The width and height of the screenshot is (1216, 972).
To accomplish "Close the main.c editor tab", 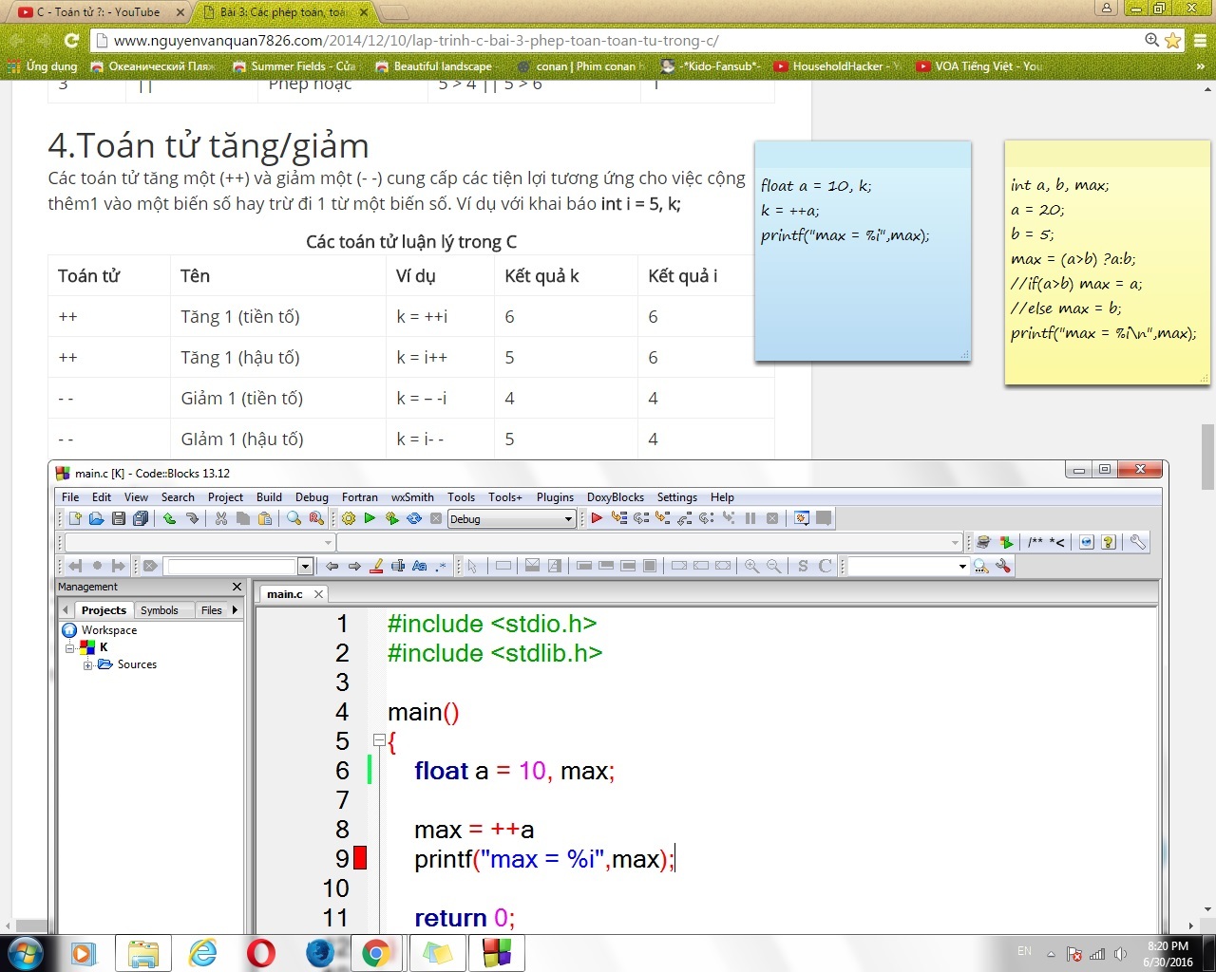I will 318,594.
